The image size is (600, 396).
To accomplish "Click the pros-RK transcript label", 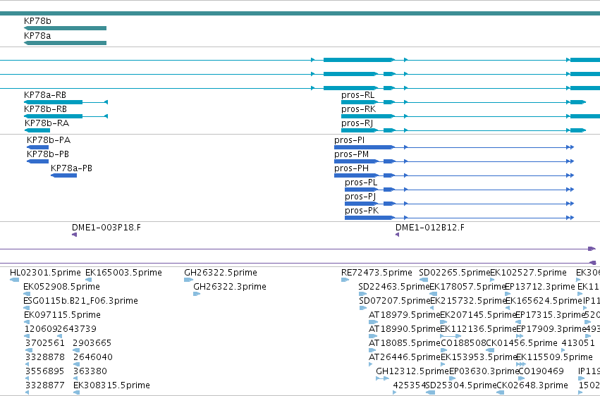I will click(359, 109).
